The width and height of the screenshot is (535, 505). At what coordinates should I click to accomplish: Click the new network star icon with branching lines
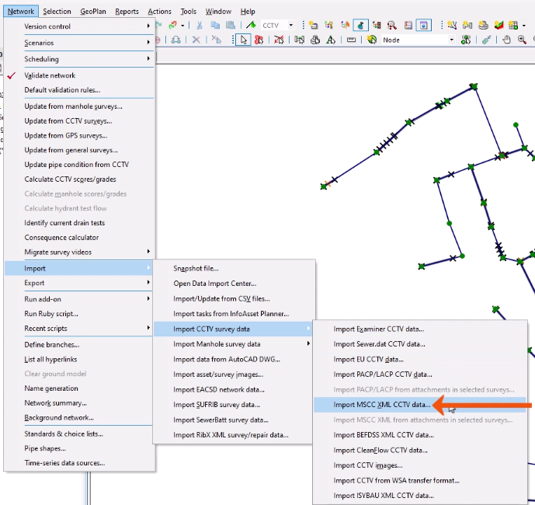pos(452,26)
